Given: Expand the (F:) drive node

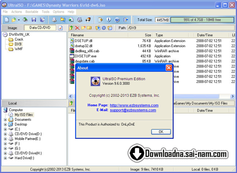Looking at the screenshot, I should 5,144.
